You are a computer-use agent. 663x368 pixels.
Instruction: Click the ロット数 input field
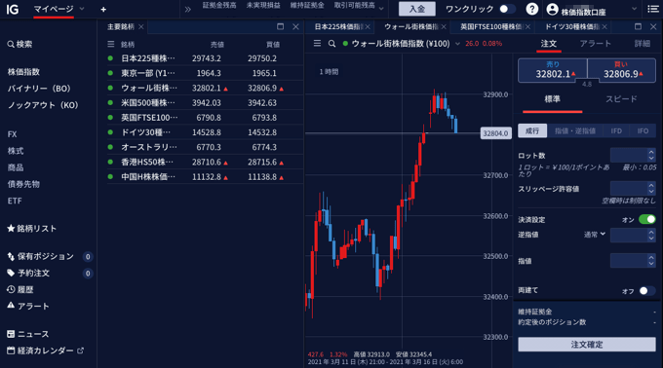(x=633, y=156)
